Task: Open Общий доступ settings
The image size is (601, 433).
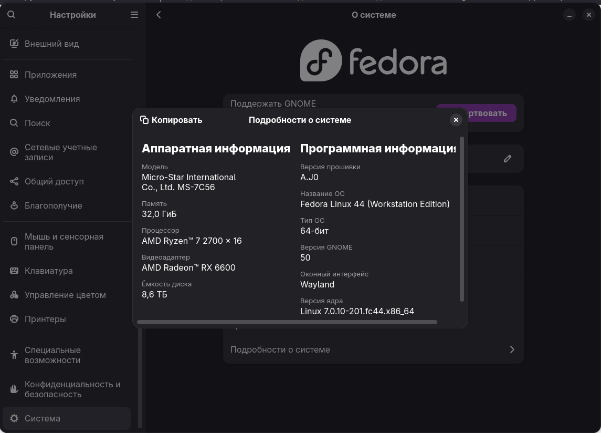Action: pyautogui.click(x=67, y=182)
